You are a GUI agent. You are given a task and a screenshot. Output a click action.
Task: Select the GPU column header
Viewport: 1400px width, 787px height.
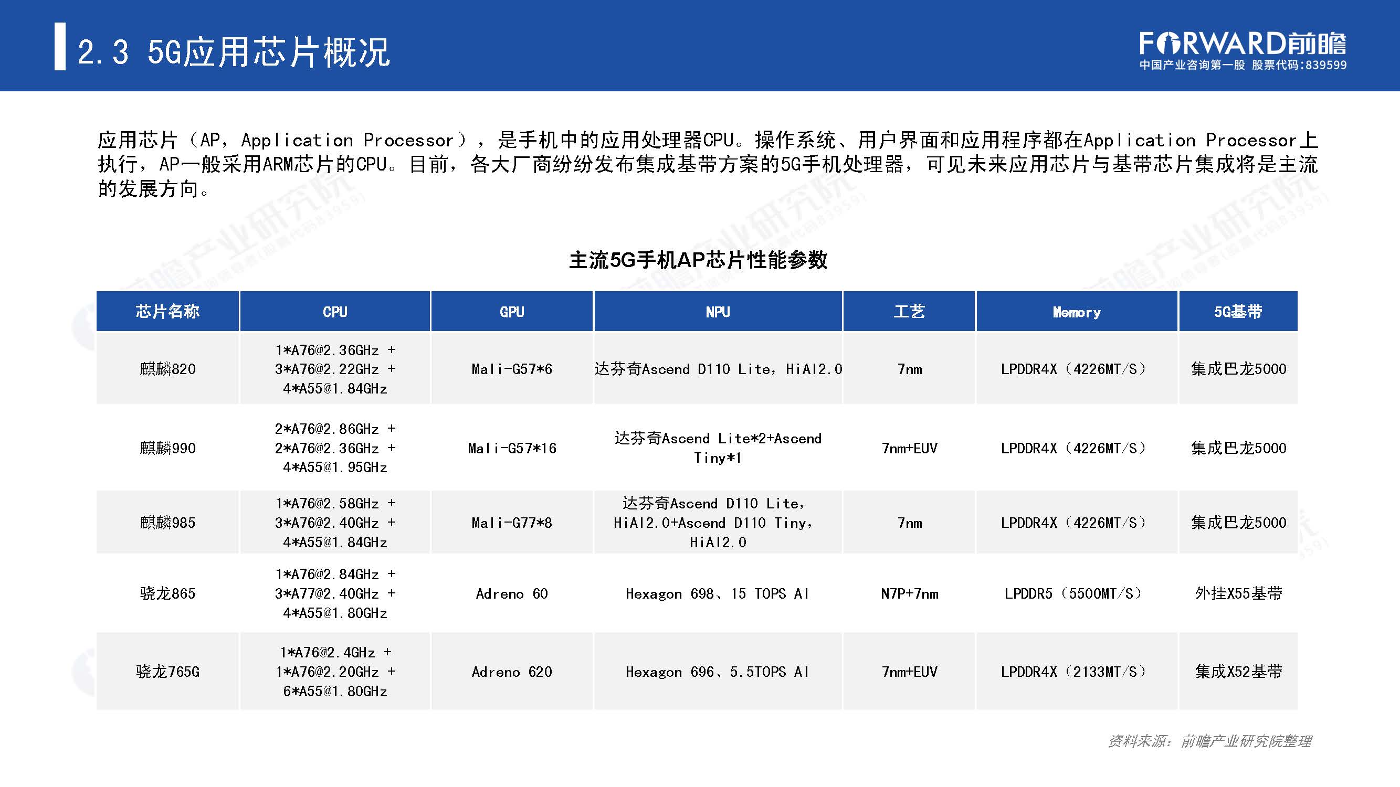pos(511,311)
